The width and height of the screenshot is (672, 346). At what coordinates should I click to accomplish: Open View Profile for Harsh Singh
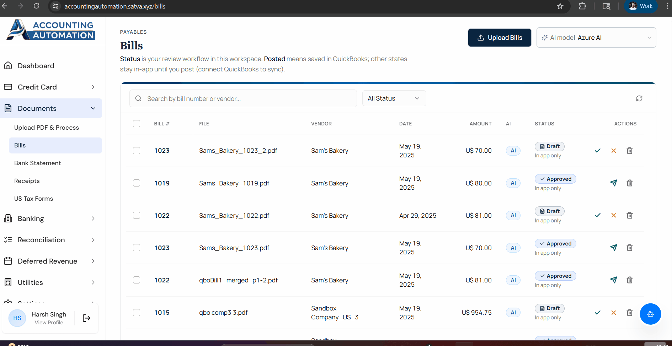(x=49, y=323)
